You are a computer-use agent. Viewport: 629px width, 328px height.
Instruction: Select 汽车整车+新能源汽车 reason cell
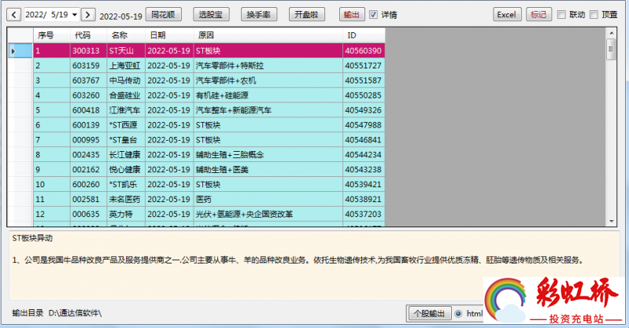click(268, 110)
